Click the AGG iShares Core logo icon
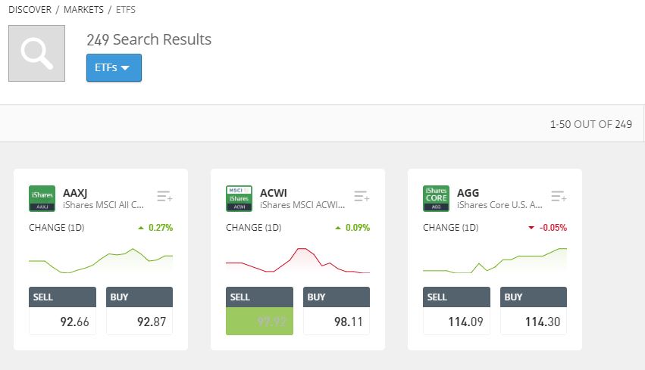The height and width of the screenshot is (370, 645). (436, 198)
